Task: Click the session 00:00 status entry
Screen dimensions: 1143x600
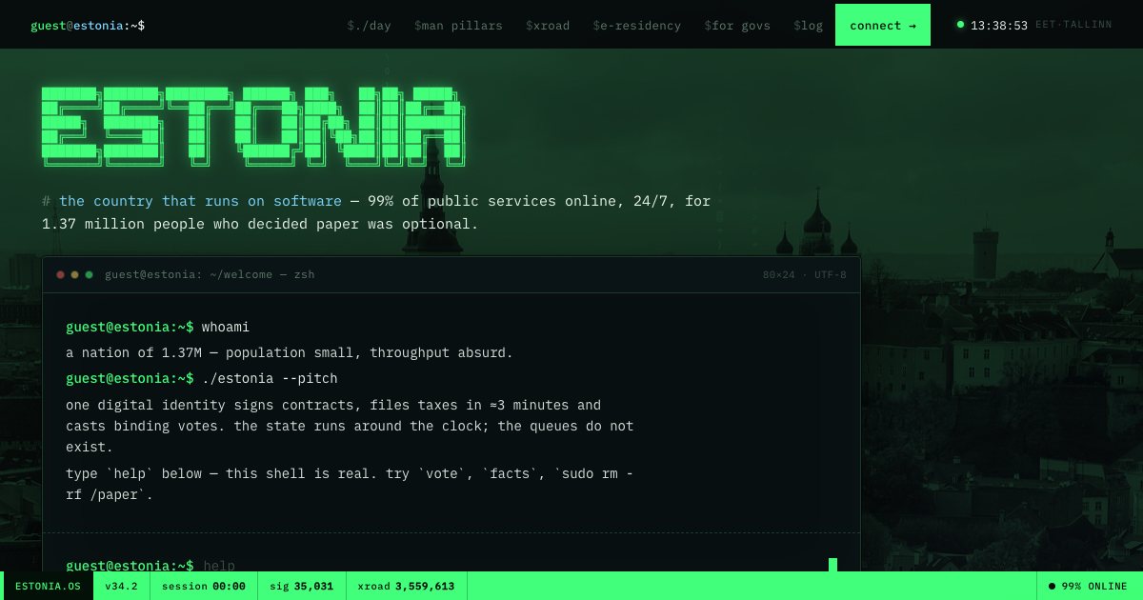Action: (x=204, y=586)
